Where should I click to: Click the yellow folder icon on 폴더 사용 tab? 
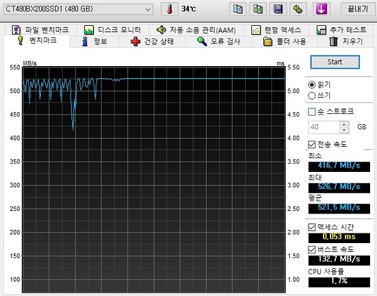click(268, 42)
